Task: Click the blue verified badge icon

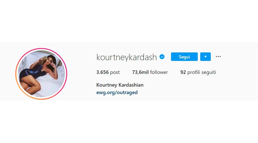Action: 162,57
